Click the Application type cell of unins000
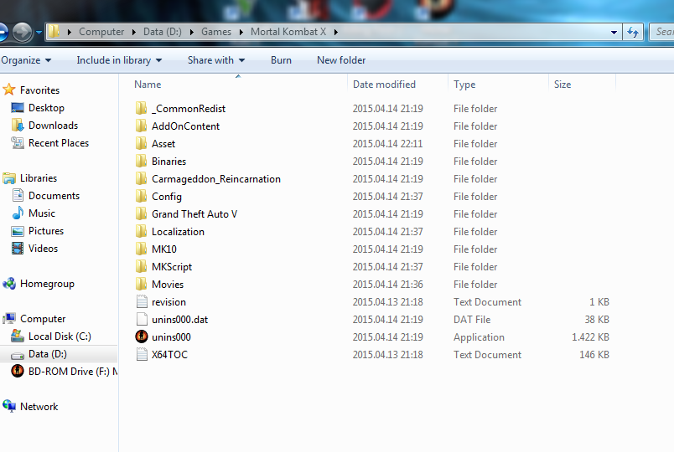Image resolution: width=674 pixels, height=452 pixels. [479, 337]
